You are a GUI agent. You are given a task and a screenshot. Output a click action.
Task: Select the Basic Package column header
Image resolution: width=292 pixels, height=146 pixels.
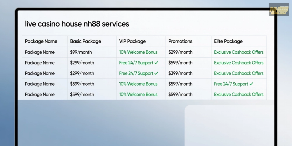86,41
